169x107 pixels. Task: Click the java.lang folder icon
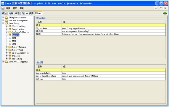pos(7,23)
